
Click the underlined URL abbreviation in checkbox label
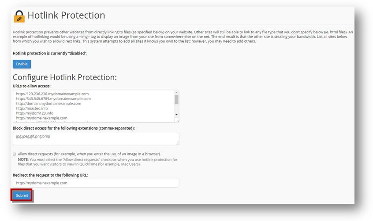[113, 154]
